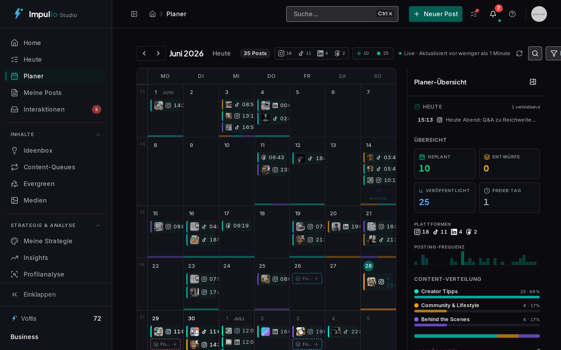Screen dimensions: 561x350
Task: Open calendar search magnifier button
Action: pyautogui.click(x=535, y=53)
